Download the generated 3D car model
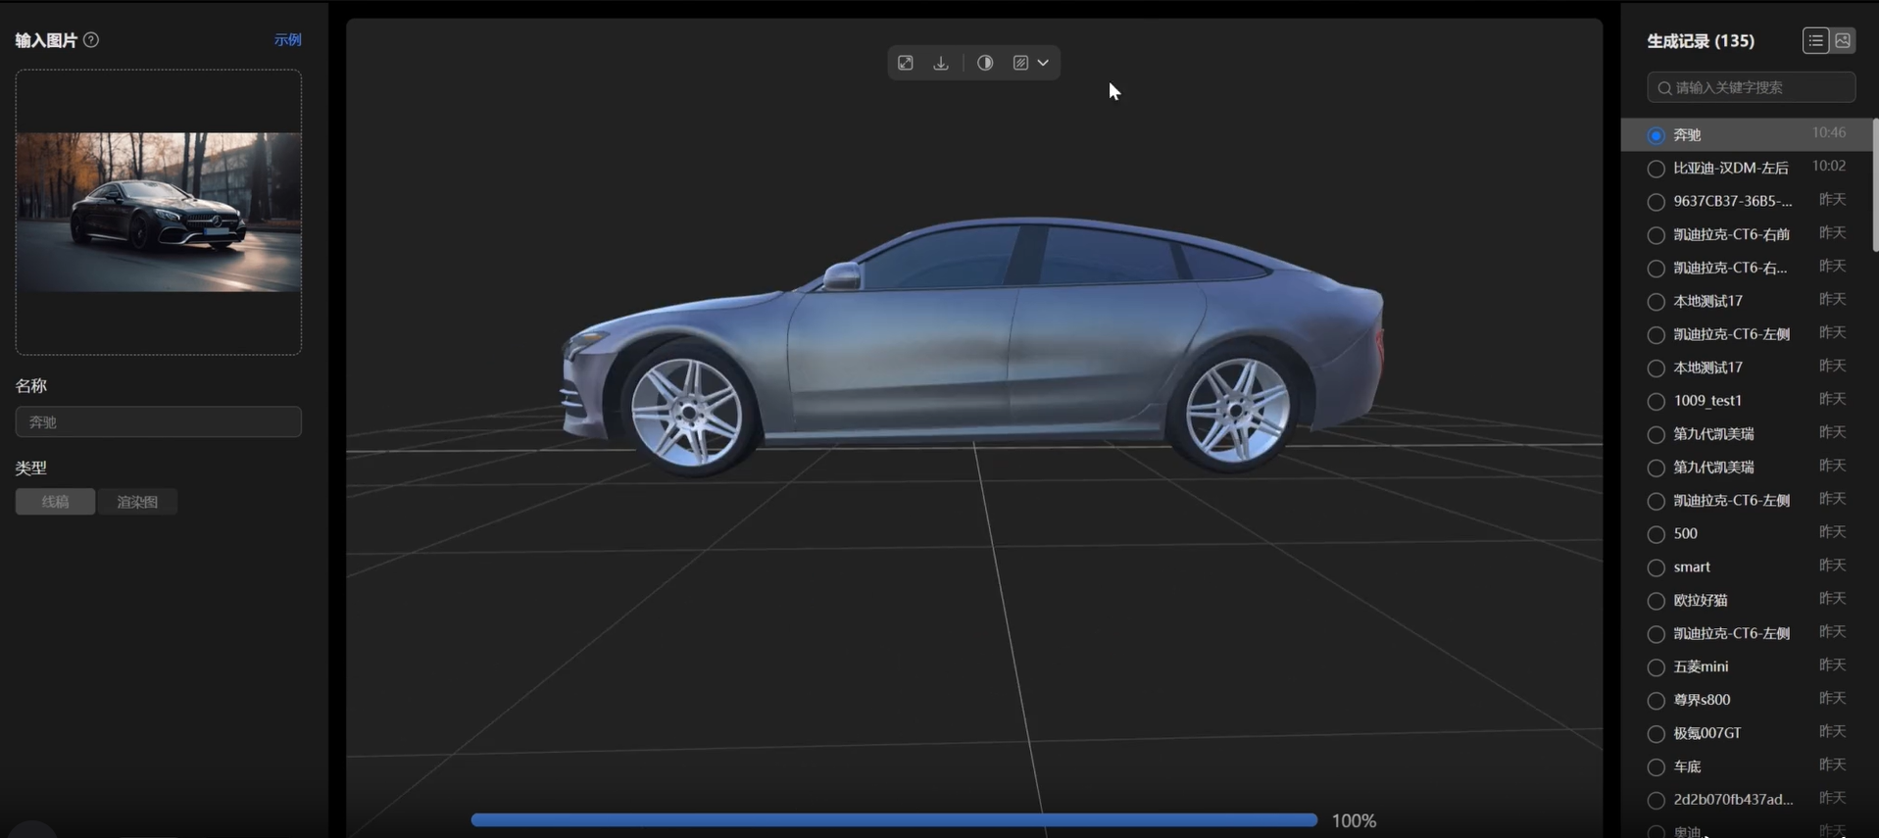The height and width of the screenshot is (838, 1879). coord(941,63)
